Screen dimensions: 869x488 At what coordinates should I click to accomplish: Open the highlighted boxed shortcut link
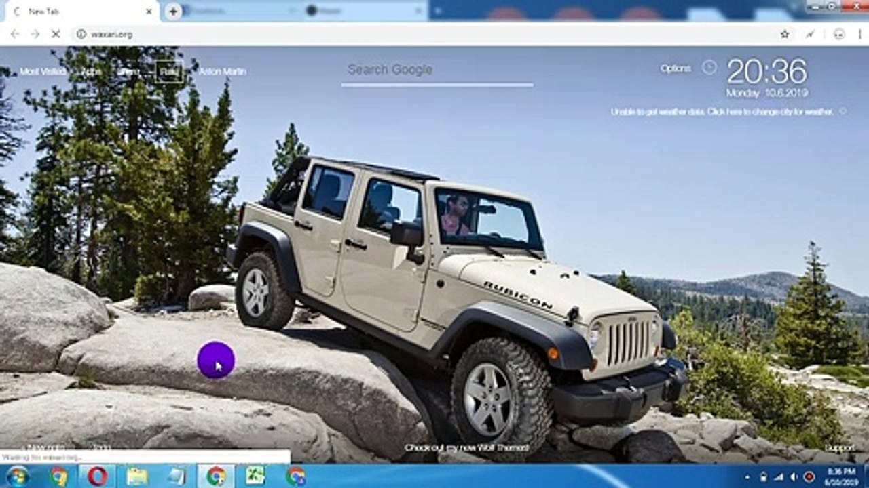(169, 71)
